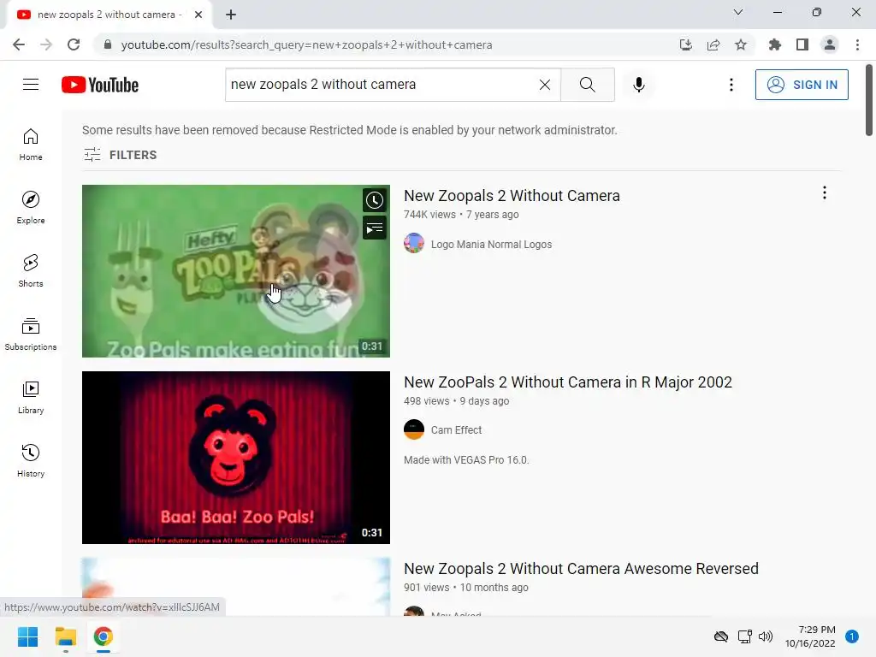Viewport: 876px width, 657px height.
Task: Open Subscriptions in the sidebar
Action: [x=31, y=334]
